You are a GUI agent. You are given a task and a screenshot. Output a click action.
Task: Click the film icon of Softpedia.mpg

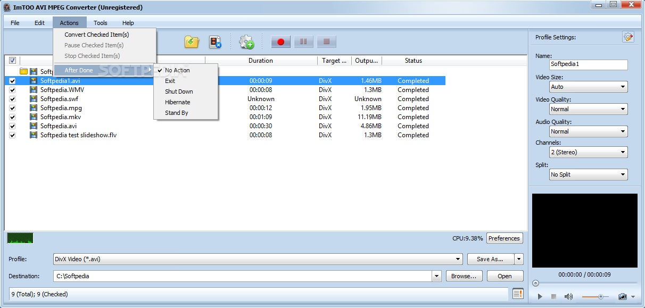(x=34, y=108)
